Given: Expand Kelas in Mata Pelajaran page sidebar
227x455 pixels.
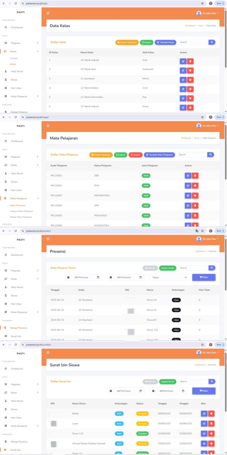Looking at the screenshot, I should [37, 165].
